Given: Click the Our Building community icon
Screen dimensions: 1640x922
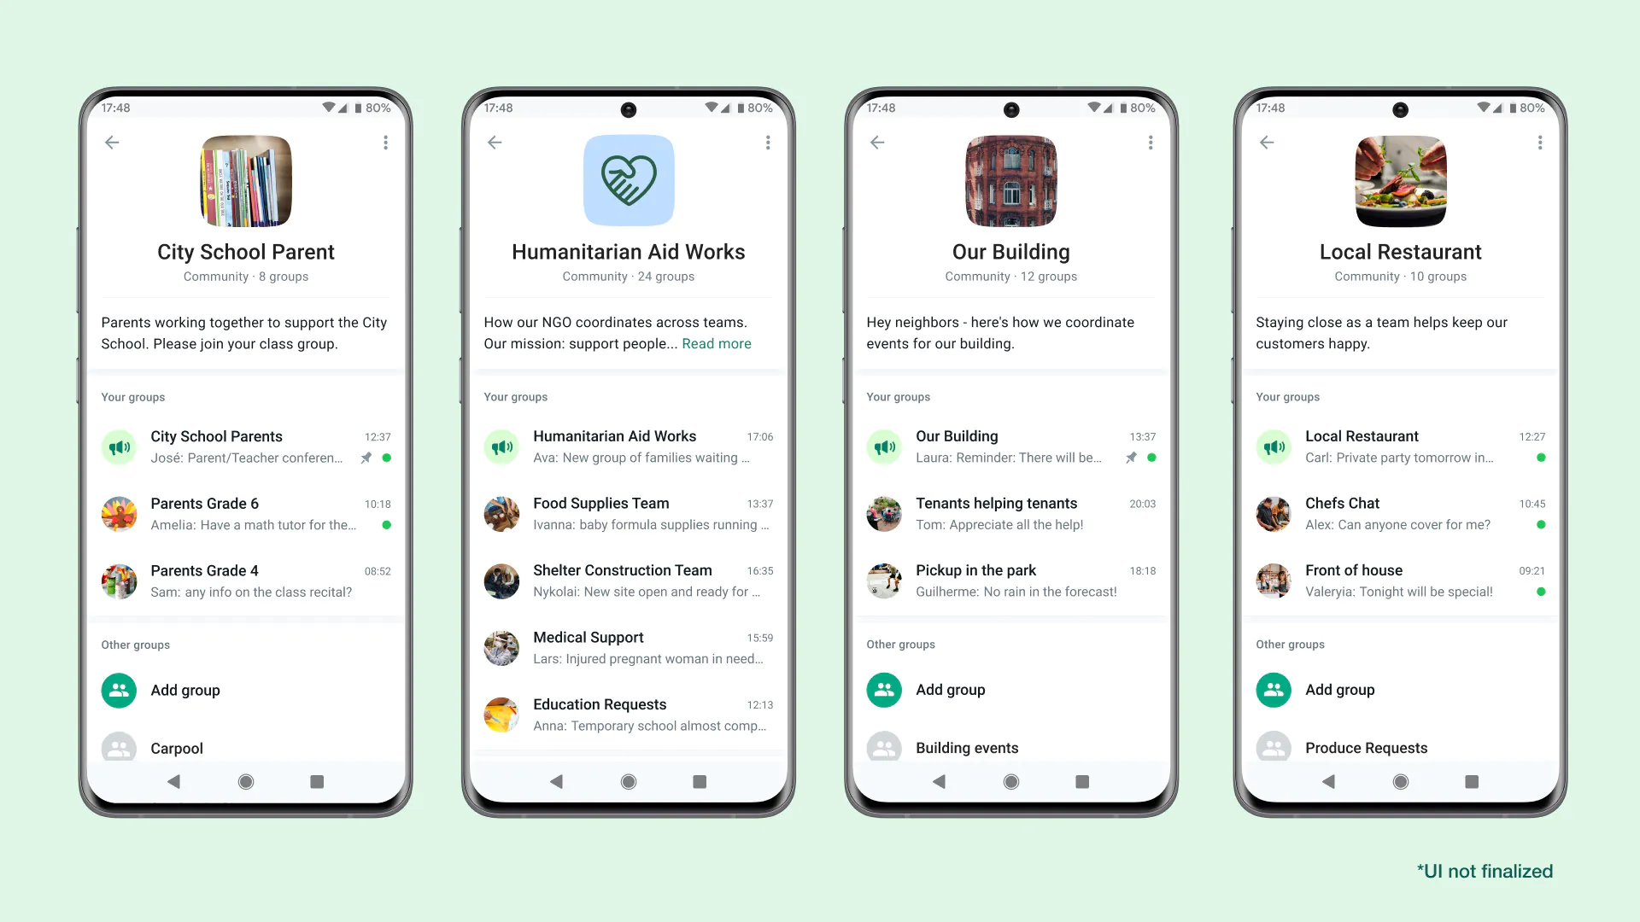Looking at the screenshot, I should click(1011, 180).
